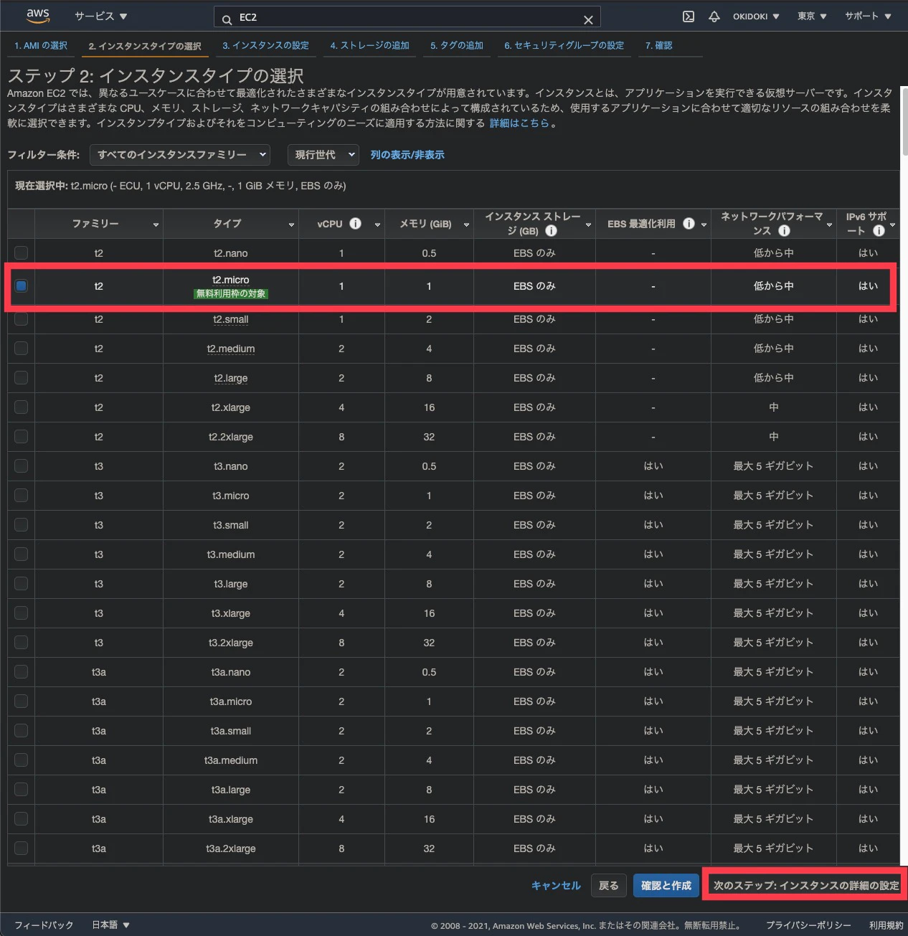The height and width of the screenshot is (936, 908).
Task: Sort by the メモリ (GiB) column arrow
Action: coord(466,225)
